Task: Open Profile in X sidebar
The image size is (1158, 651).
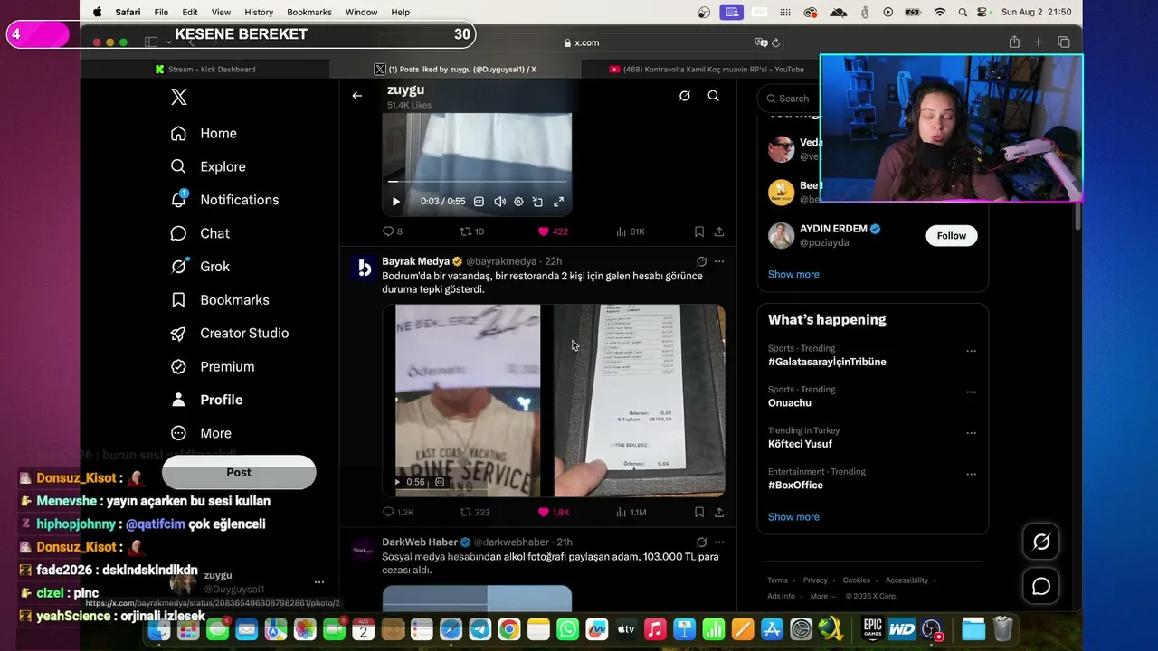Action: (206, 400)
